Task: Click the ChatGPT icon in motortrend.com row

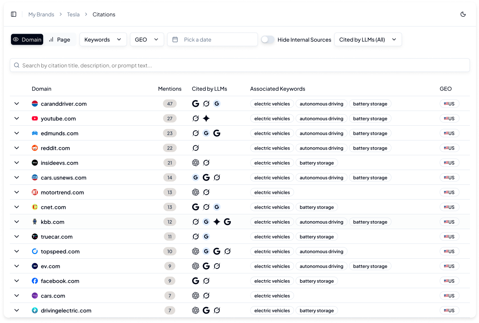Action: point(196,192)
